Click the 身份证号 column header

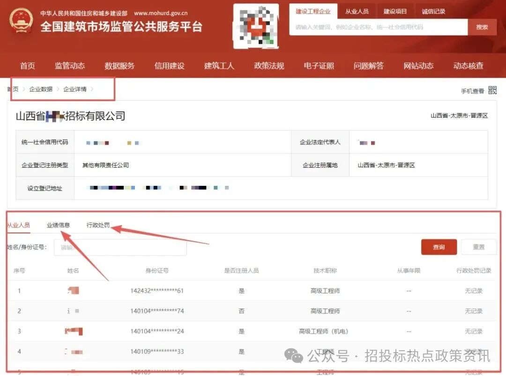[x=157, y=271]
